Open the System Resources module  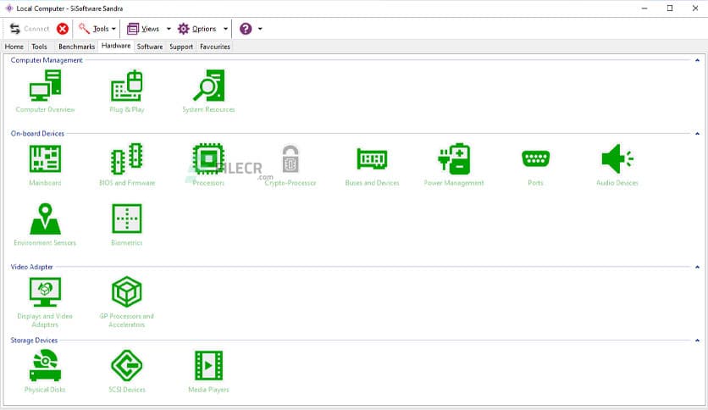click(208, 91)
